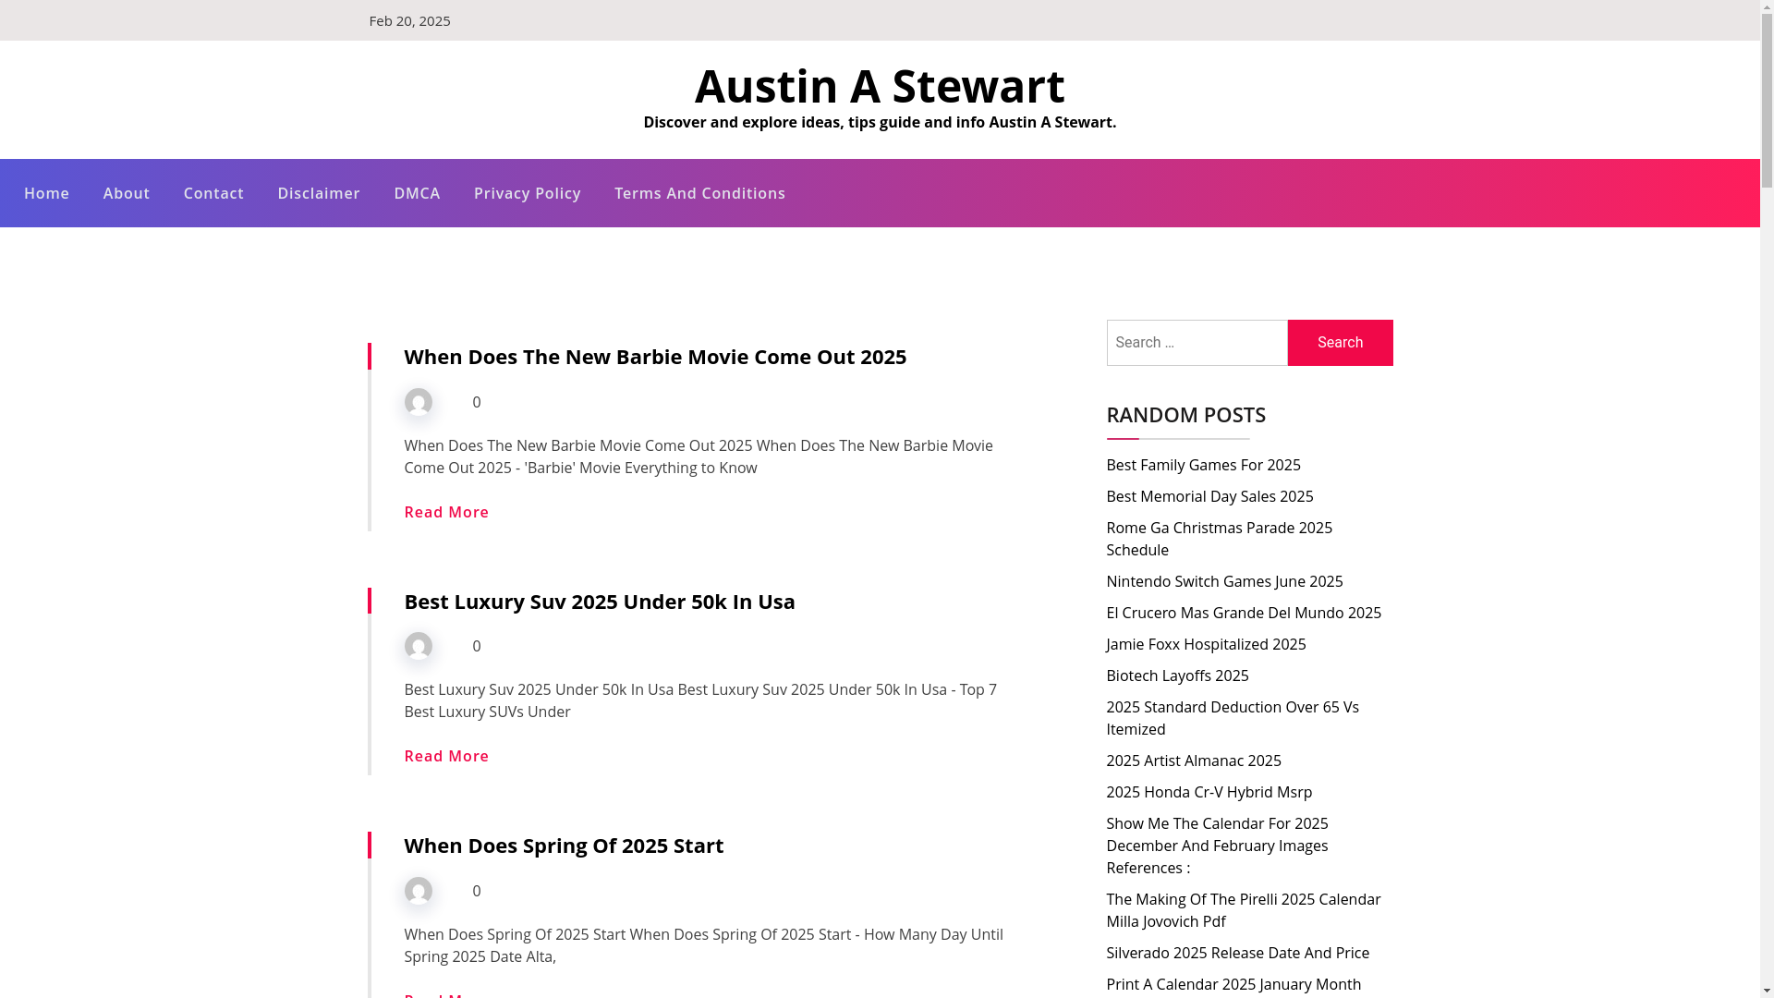This screenshot has width=1774, height=998.
Task: Open Jamie Foxx Hospitalized 2025 link
Action: click(x=1206, y=644)
